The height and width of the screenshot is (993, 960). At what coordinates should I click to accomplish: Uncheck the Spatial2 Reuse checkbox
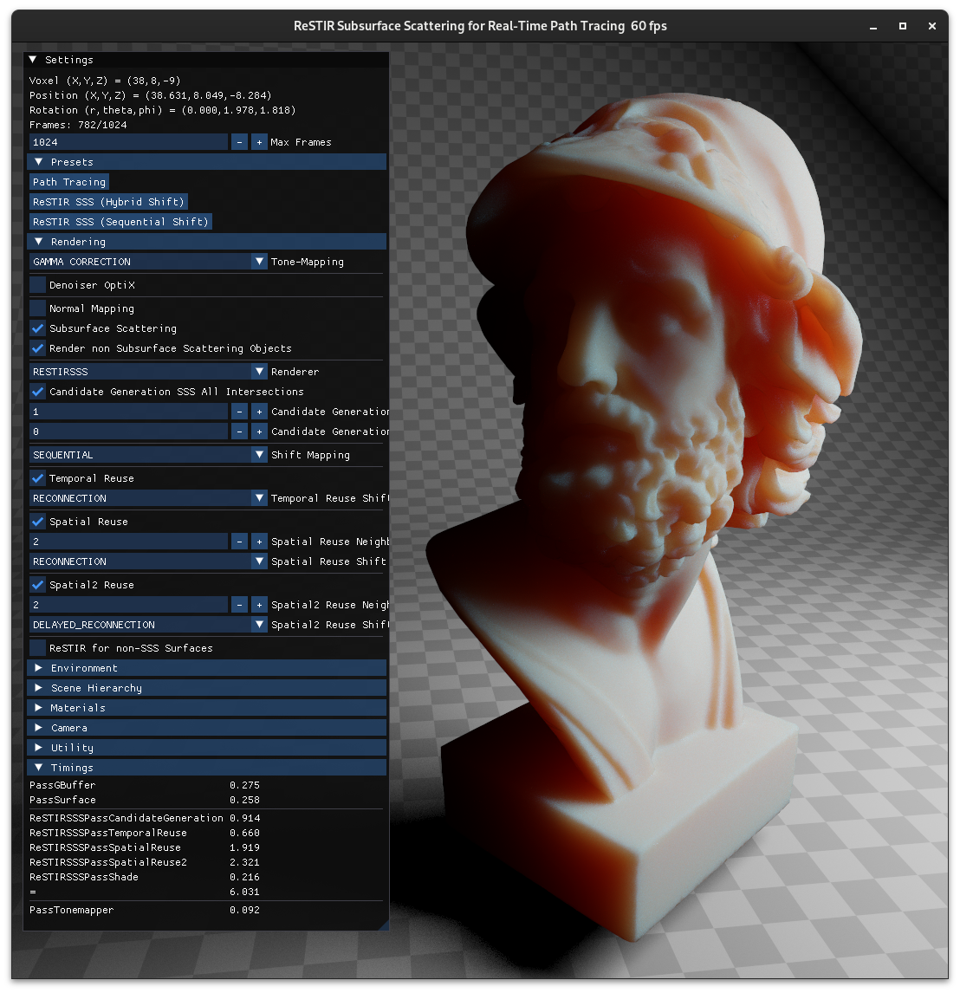pos(38,585)
